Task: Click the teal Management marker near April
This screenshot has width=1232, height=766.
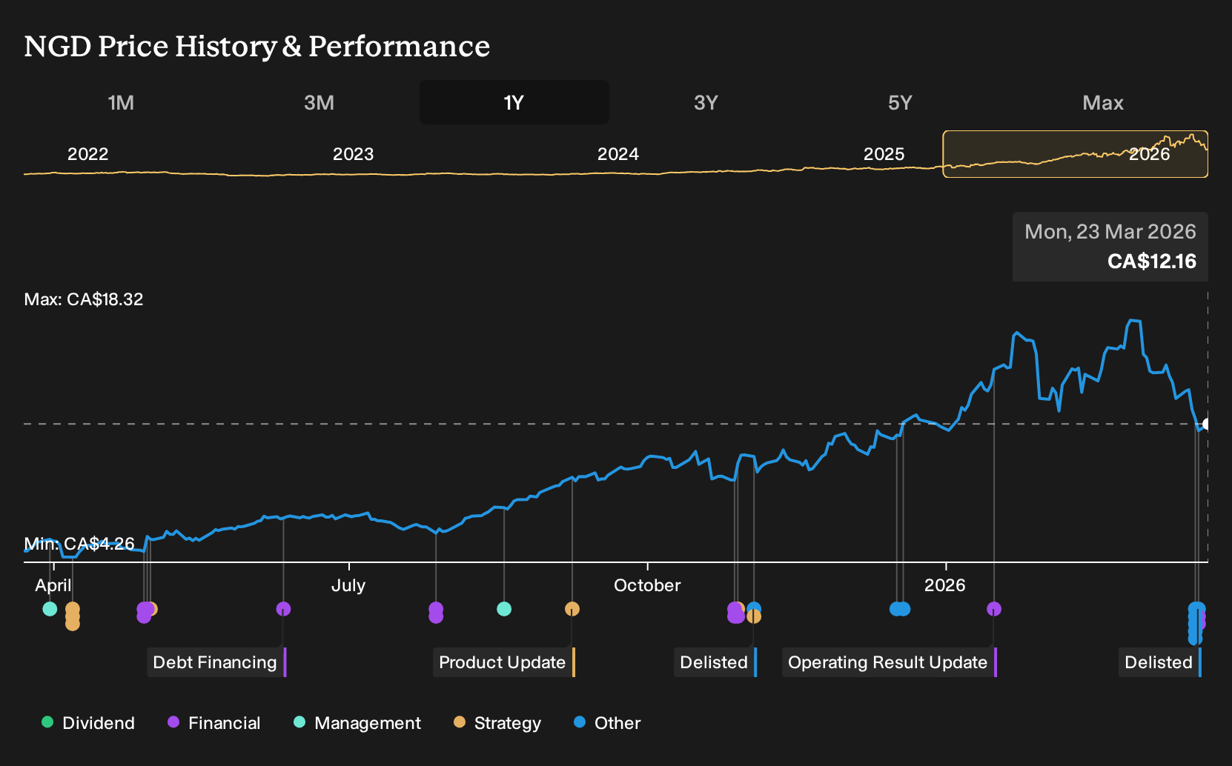Action: pos(50,609)
